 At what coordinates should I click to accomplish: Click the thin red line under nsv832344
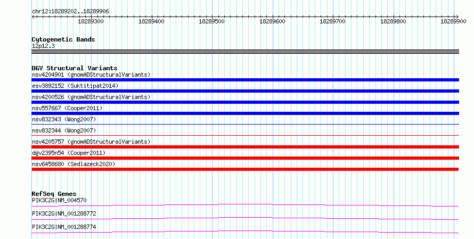(245, 135)
